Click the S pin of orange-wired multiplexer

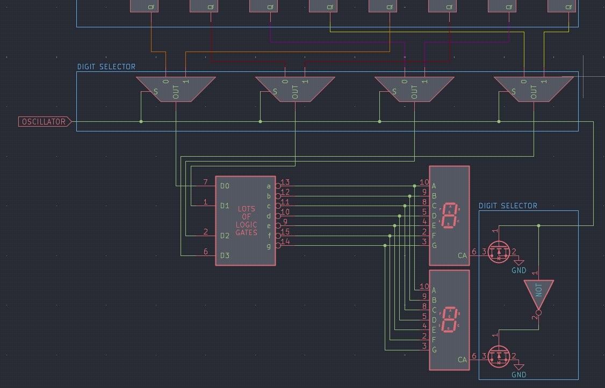[x=156, y=92]
